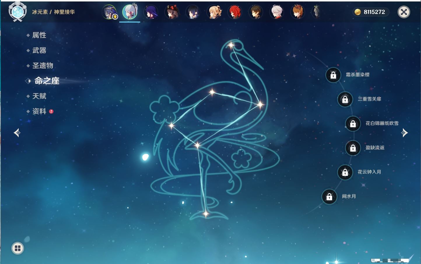
Task: Click the Cryo element emblem at top left
Action: [x=18, y=11]
